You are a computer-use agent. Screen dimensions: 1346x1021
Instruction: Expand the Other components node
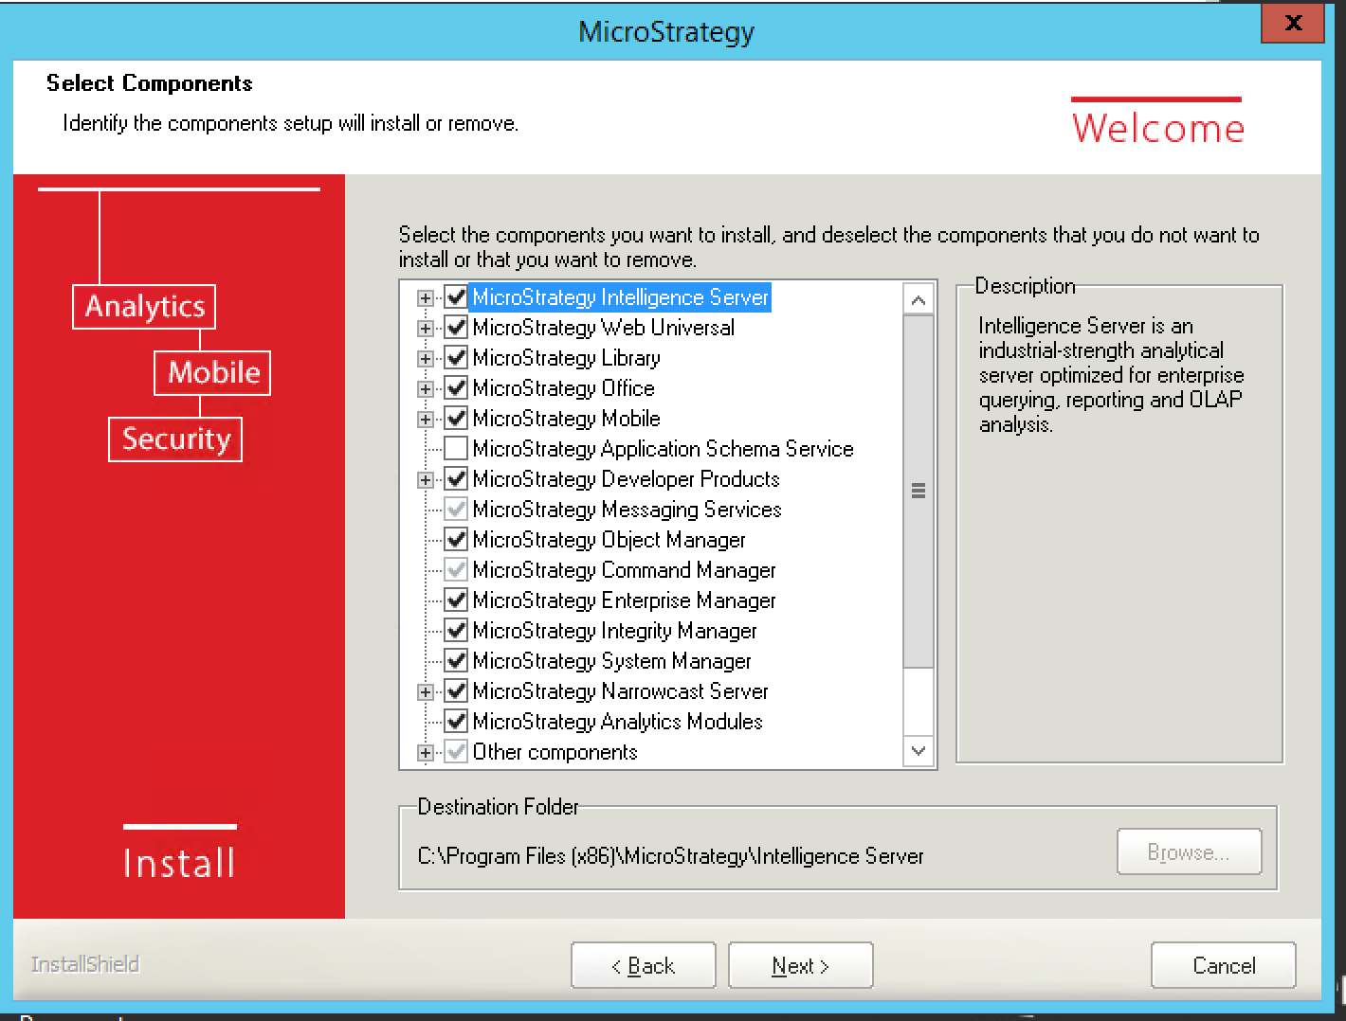(424, 752)
